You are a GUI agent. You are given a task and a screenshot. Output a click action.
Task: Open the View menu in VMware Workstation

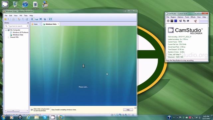[16, 16]
